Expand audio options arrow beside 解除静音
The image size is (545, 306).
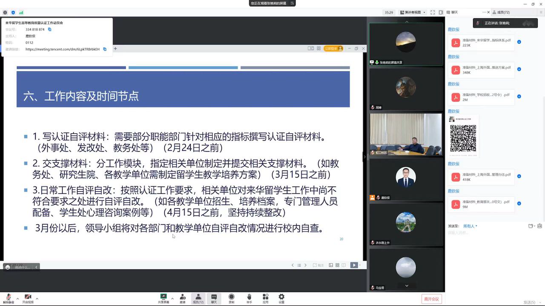17,299
